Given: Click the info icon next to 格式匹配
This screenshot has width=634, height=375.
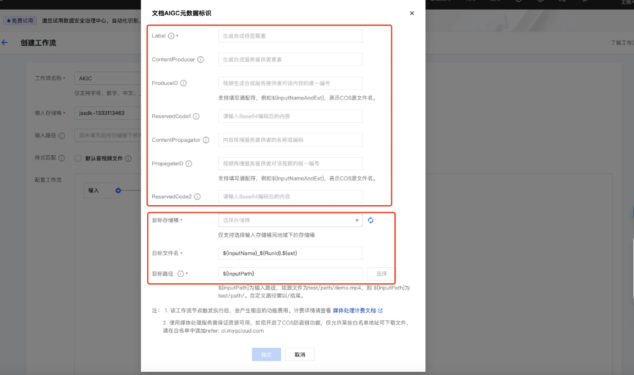Looking at the screenshot, I should click(x=61, y=158).
